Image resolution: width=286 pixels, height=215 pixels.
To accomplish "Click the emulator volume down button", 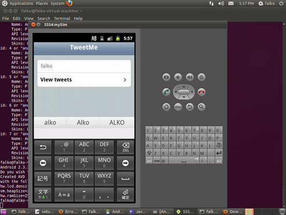I will click(x=178, y=77).
